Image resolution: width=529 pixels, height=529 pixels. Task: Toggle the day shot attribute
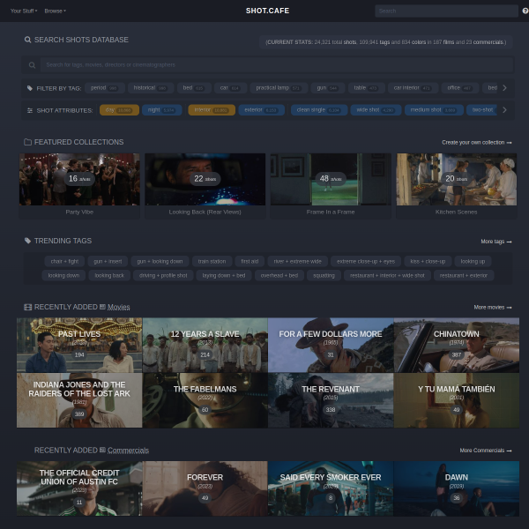coord(119,110)
